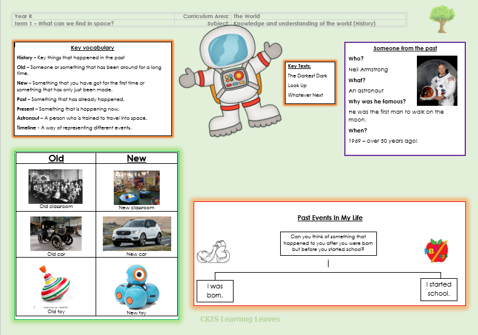Click '1969 – over 50 years ago!' text
The height and width of the screenshot is (335, 478).
[x=383, y=141]
